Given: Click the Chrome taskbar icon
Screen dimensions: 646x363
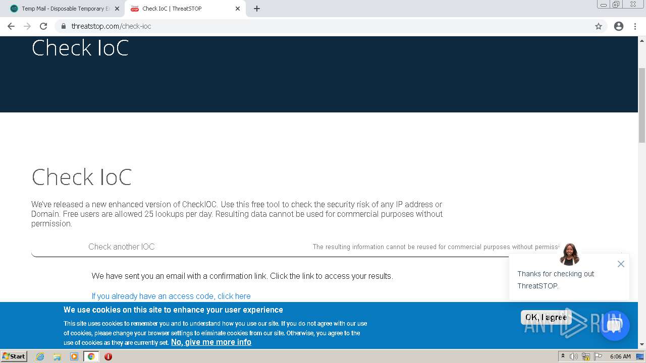Looking at the screenshot, I should point(91,356).
